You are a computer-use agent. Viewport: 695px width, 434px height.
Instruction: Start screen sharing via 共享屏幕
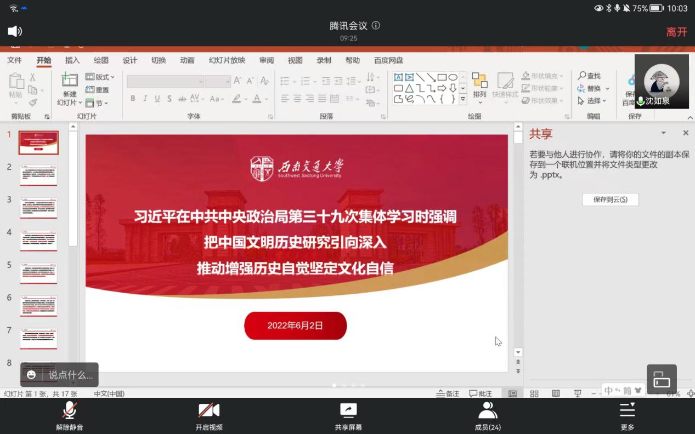point(348,415)
